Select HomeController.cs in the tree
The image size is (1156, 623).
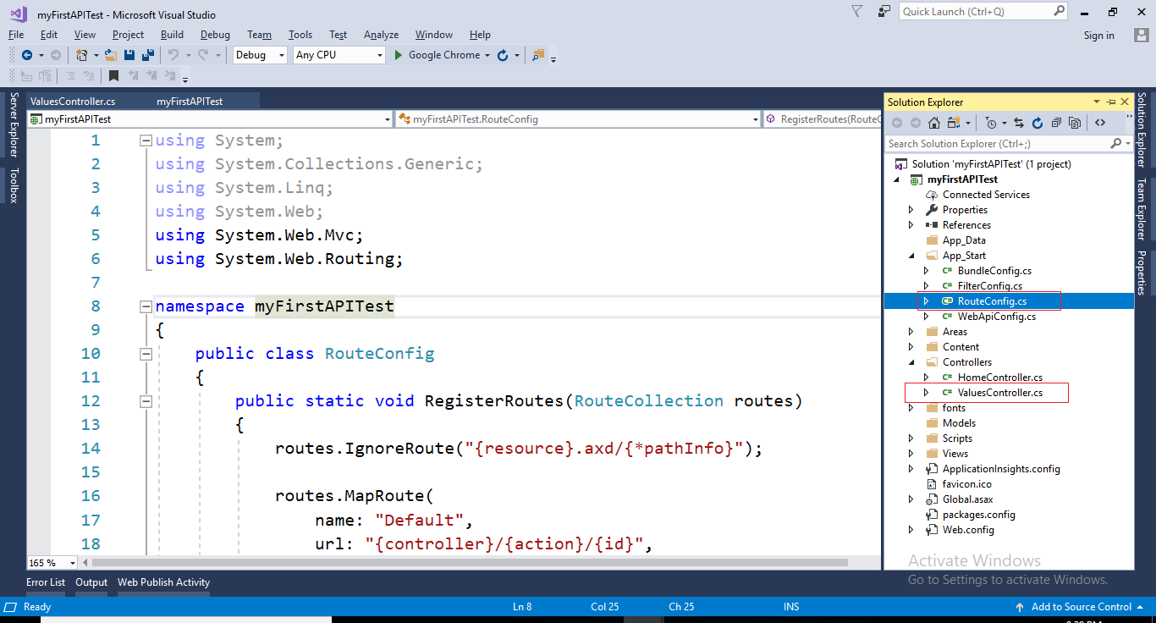[x=999, y=378]
